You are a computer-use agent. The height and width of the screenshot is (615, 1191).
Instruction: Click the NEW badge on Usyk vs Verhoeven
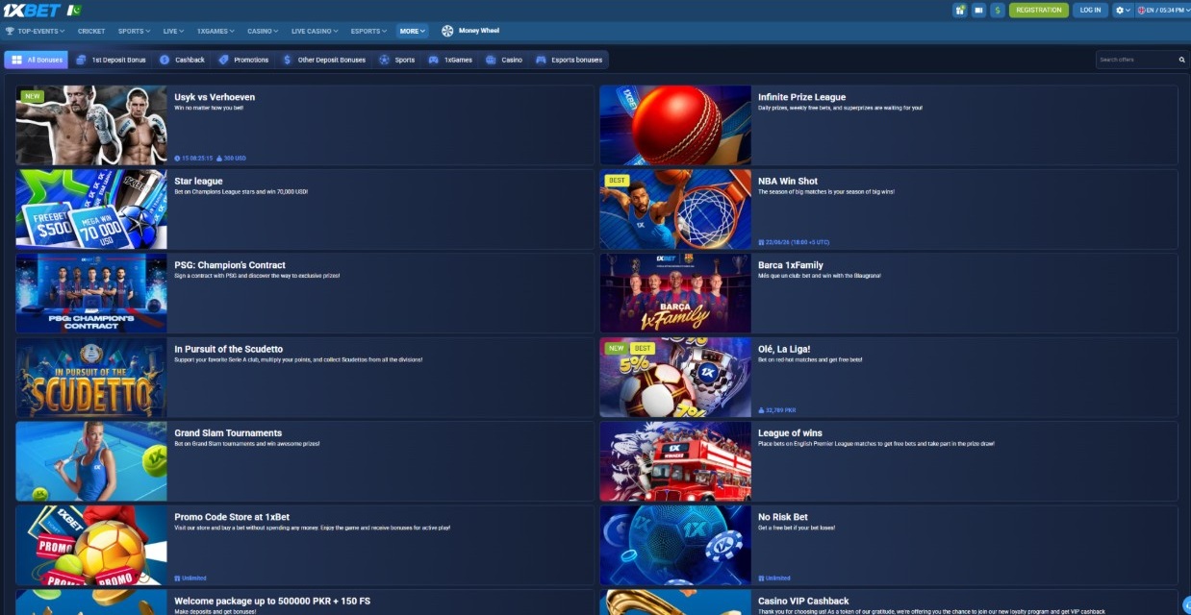pyautogui.click(x=33, y=96)
